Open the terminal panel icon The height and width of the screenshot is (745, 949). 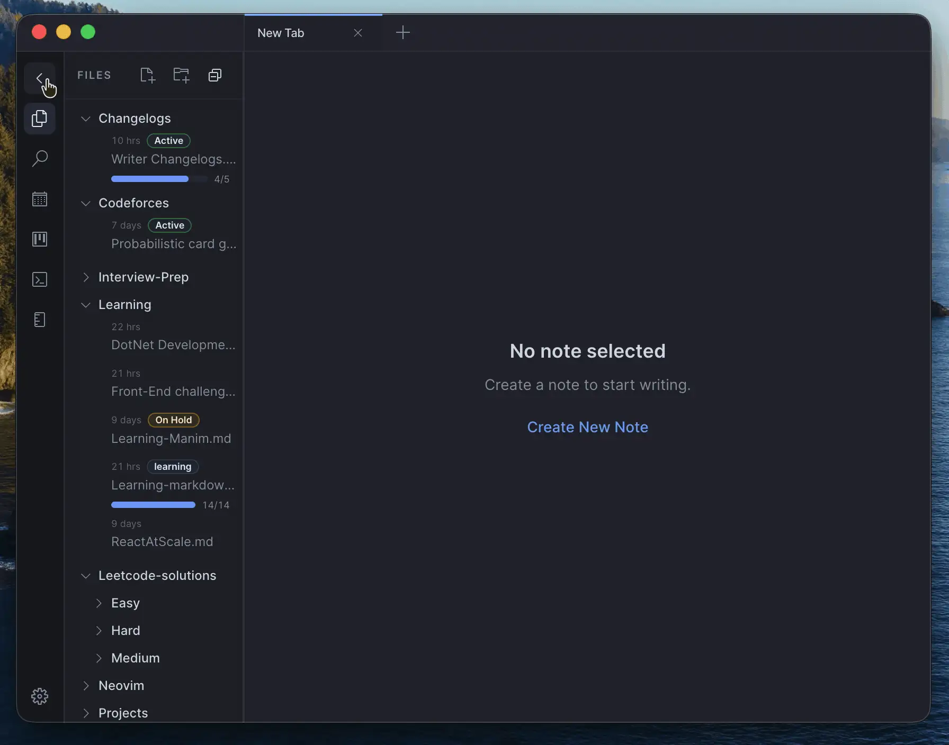(x=40, y=279)
